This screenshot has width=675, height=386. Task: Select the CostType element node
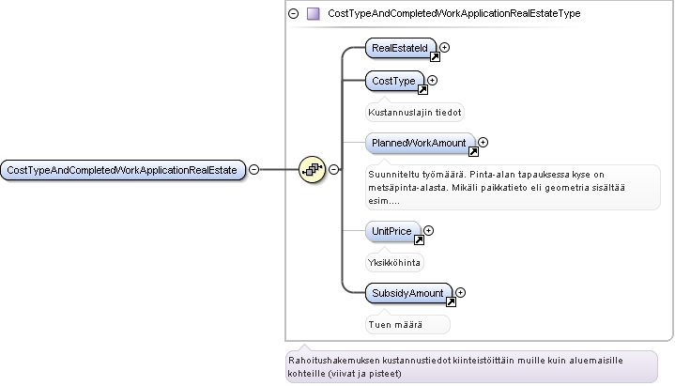click(394, 81)
